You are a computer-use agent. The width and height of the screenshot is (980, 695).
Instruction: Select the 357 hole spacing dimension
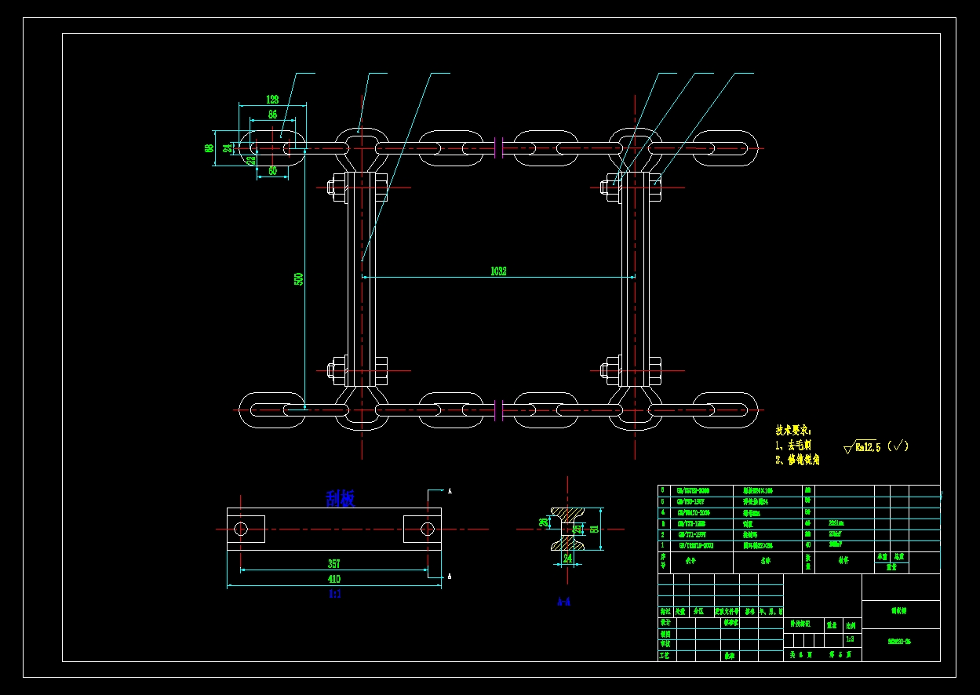[334, 564]
